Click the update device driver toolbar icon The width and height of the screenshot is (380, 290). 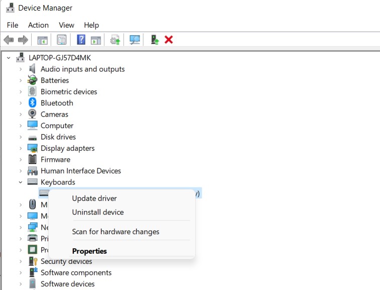(x=115, y=39)
